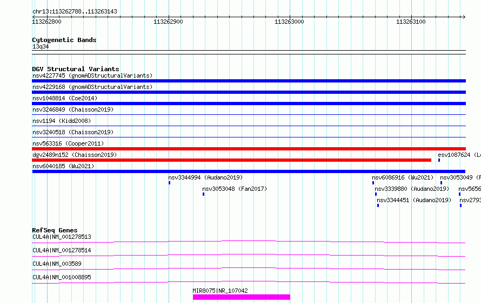
Task: Click the small blue marker under nsv3344994
Action: tap(169, 183)
